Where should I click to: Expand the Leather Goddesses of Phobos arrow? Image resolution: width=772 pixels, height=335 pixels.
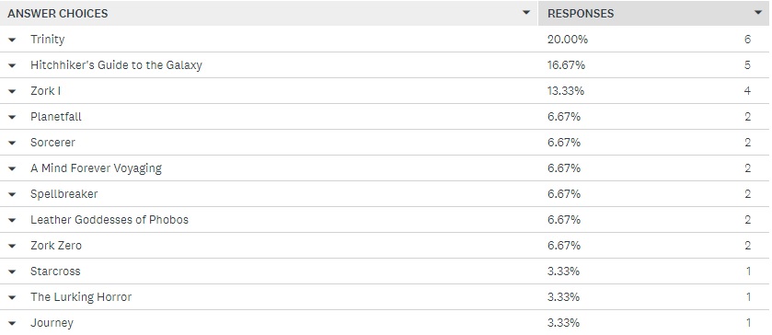pyautogui.click(x=12, y=220)
